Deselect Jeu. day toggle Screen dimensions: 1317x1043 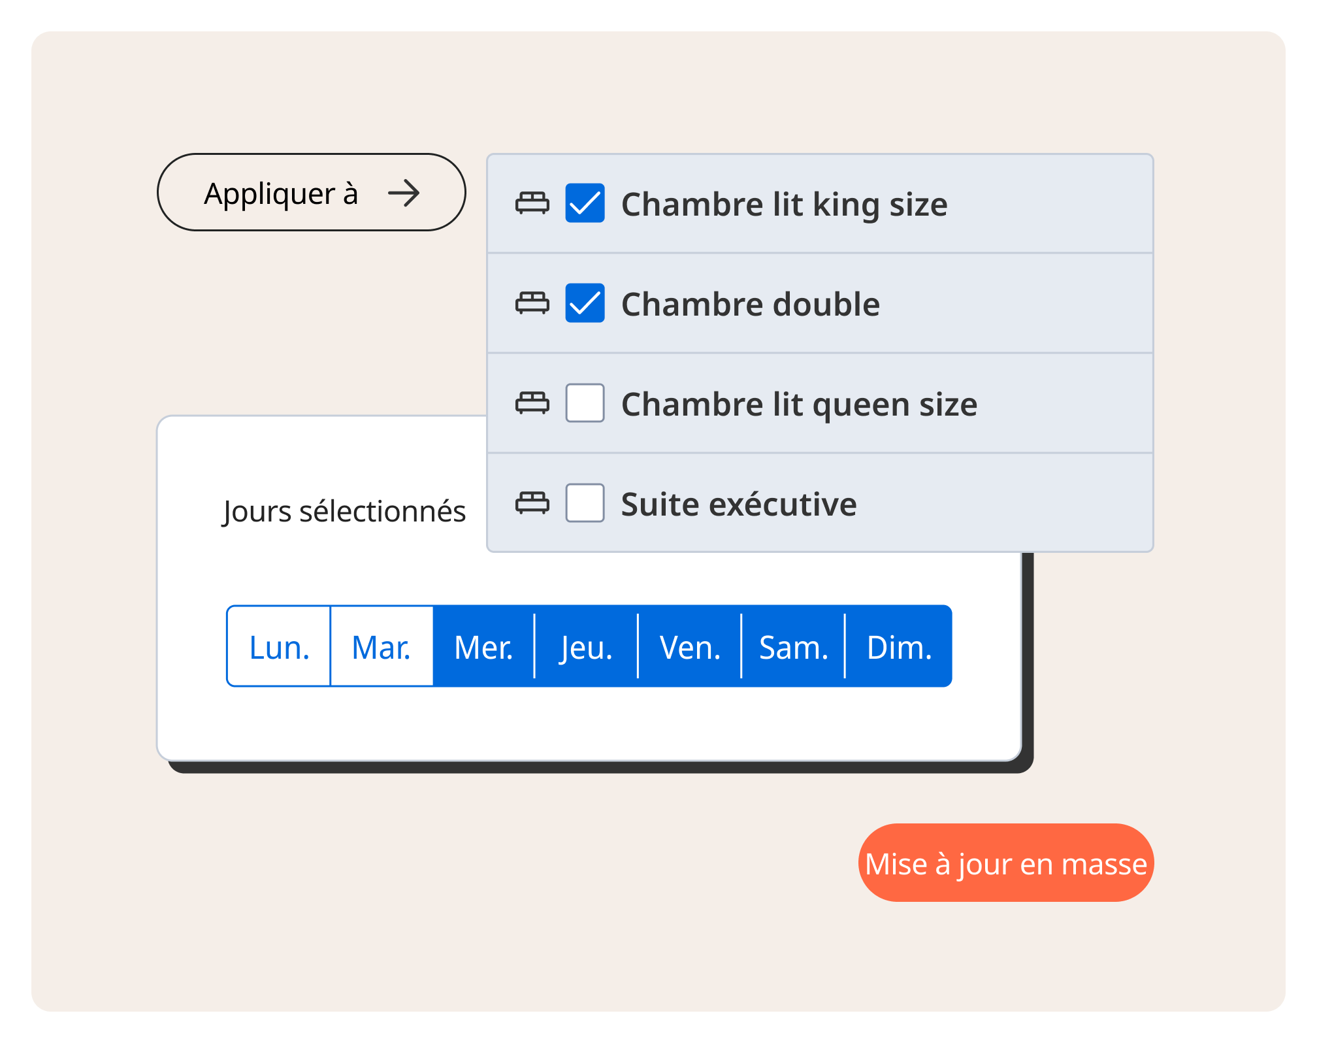(x=586, y=647)
